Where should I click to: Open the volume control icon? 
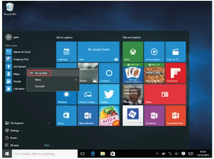point(177,154)
